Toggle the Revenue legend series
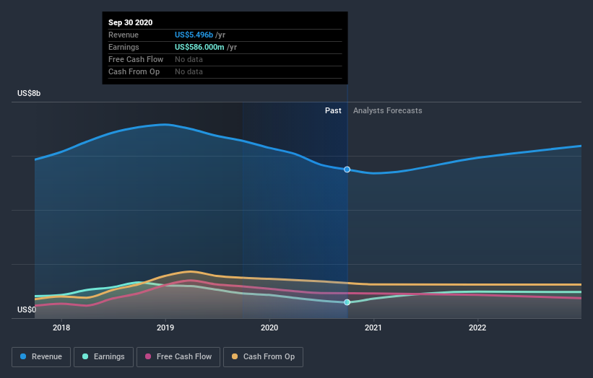Screen dimensions: 593x378 pos(41,357)
